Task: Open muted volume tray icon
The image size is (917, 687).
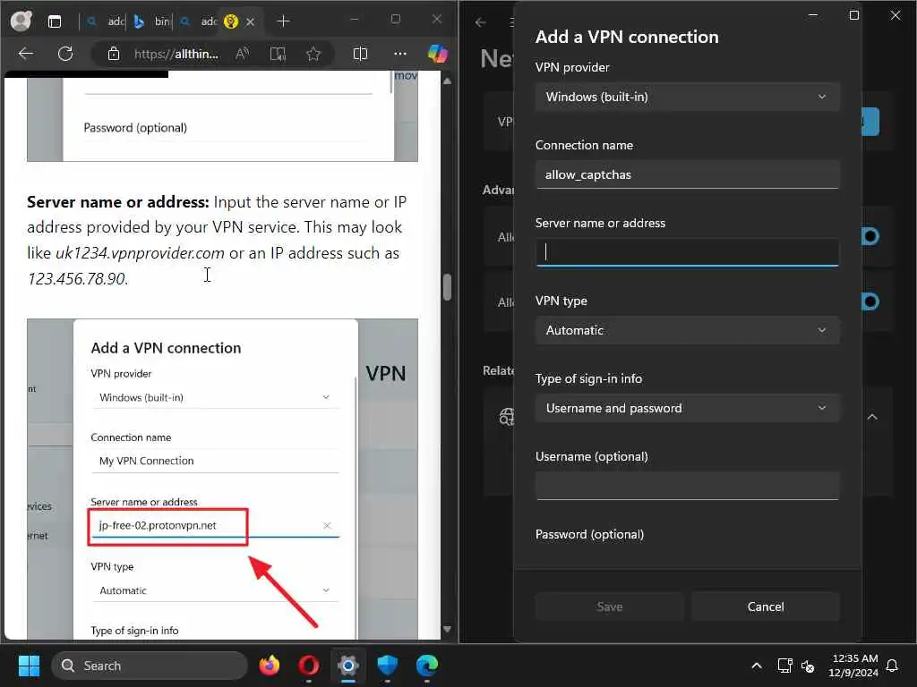Action: (808, 666)
